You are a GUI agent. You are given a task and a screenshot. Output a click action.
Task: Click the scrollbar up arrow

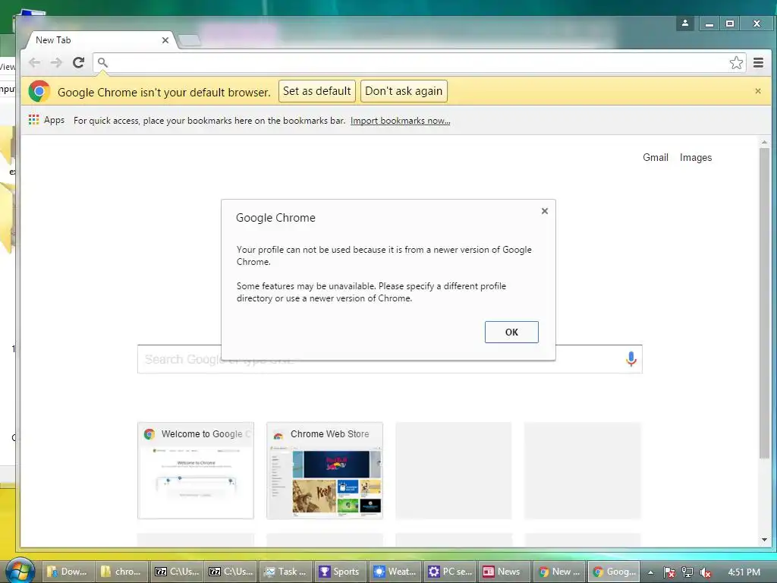[764, 143]
